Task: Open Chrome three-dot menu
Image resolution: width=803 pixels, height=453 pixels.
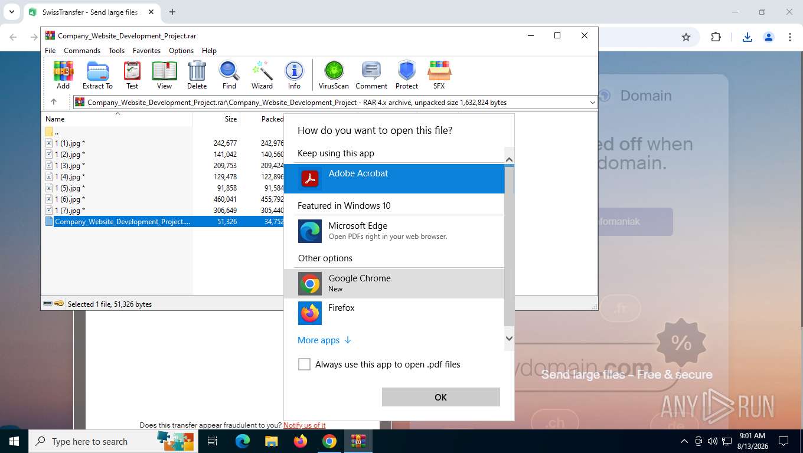Action: tap(790, 37)
